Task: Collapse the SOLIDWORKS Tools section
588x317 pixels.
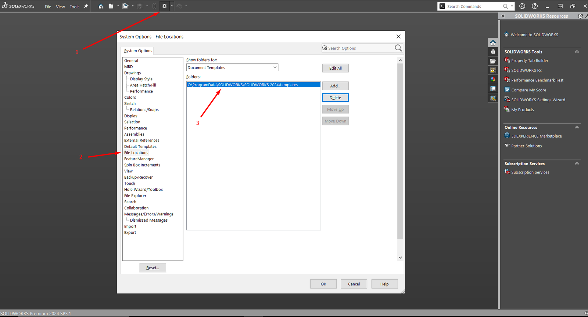Action: [577, 52]
